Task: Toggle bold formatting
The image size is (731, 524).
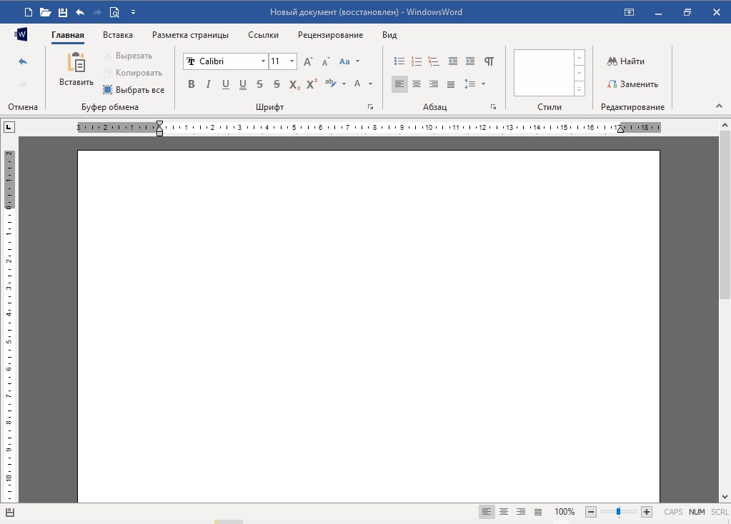Action: click(x=191, y=84)
